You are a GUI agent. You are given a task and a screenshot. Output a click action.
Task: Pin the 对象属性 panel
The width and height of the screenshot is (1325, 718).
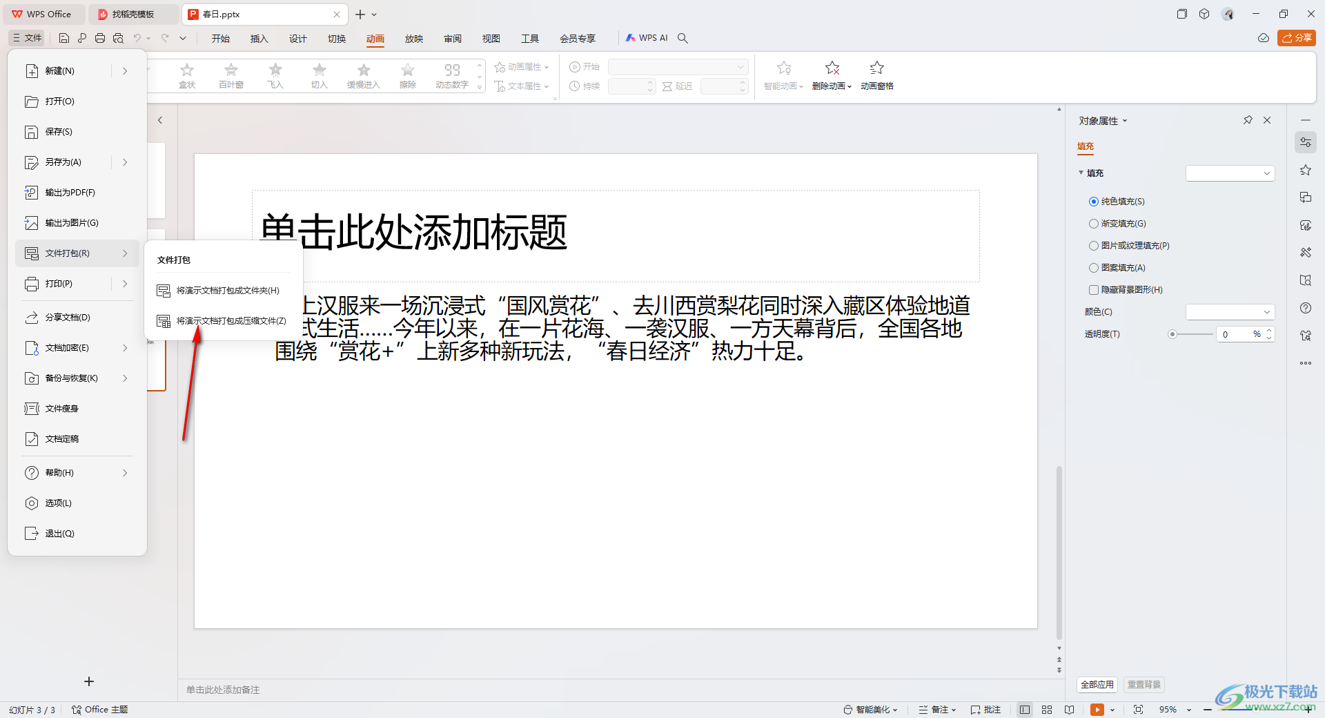[x=1248, y=120]
